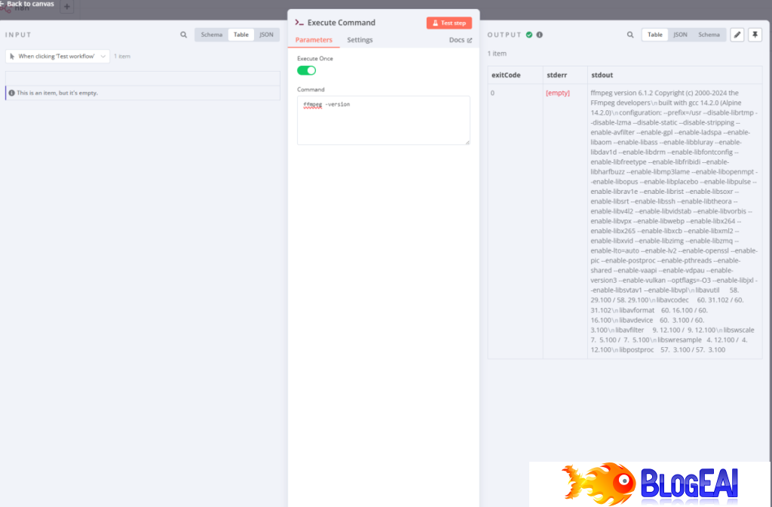Screen dimensions: 772x507
Task: Click the green success checkmark beside OUTPUT
Action: click(529, 35)
